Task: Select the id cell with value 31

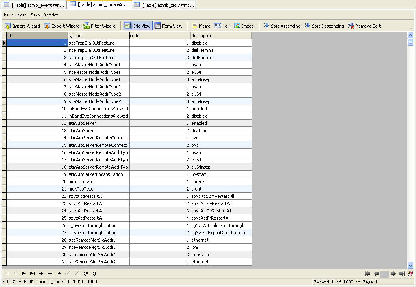Action: pyautogui.click(x=37, y=262)
